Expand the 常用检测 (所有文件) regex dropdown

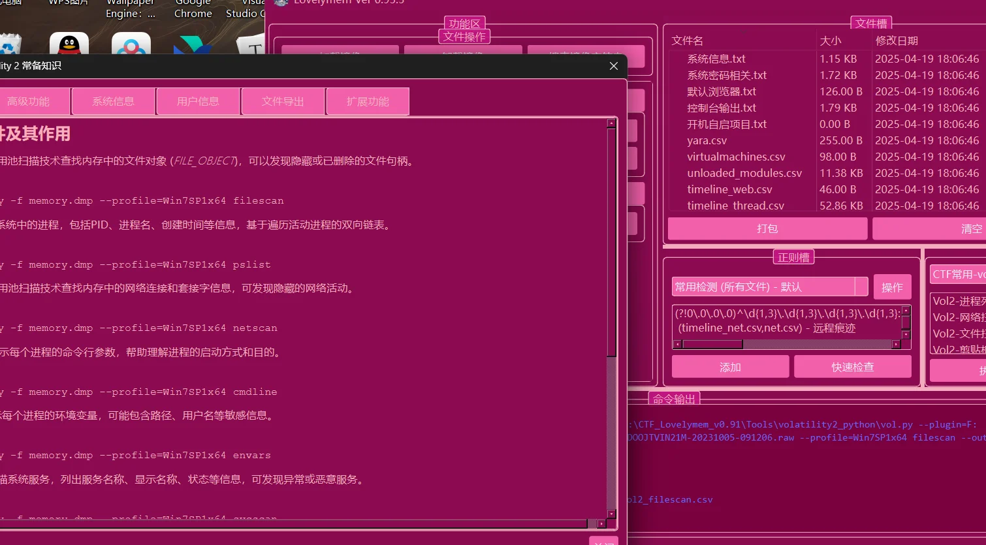tap(861, 287)
